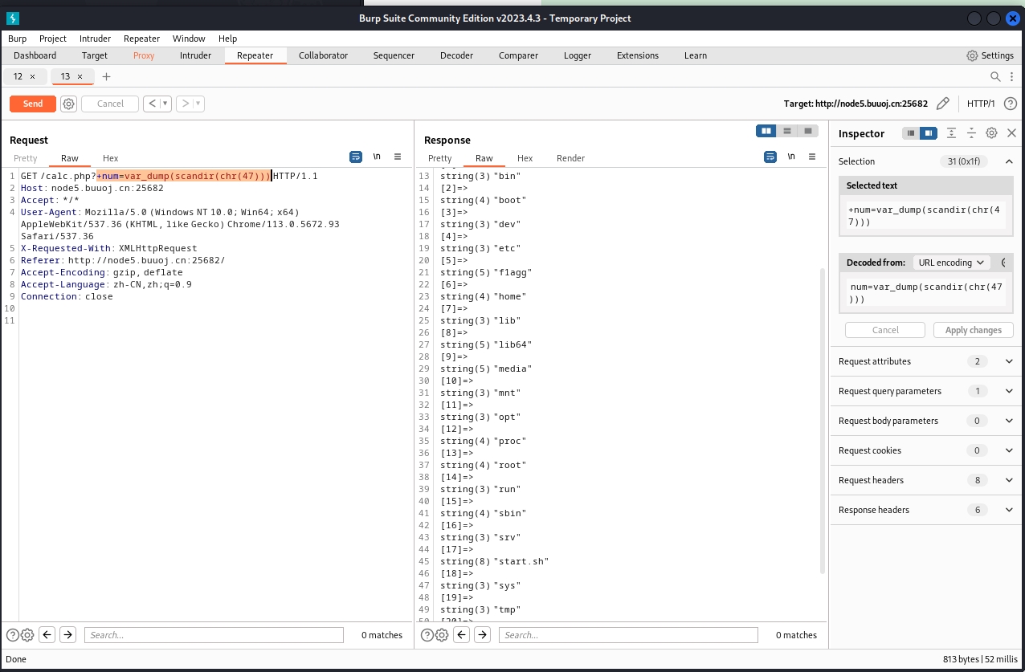This screenshot has width=1025, height=672.
Task: Dock Inspector on the right side
Action: coord(929,133)
